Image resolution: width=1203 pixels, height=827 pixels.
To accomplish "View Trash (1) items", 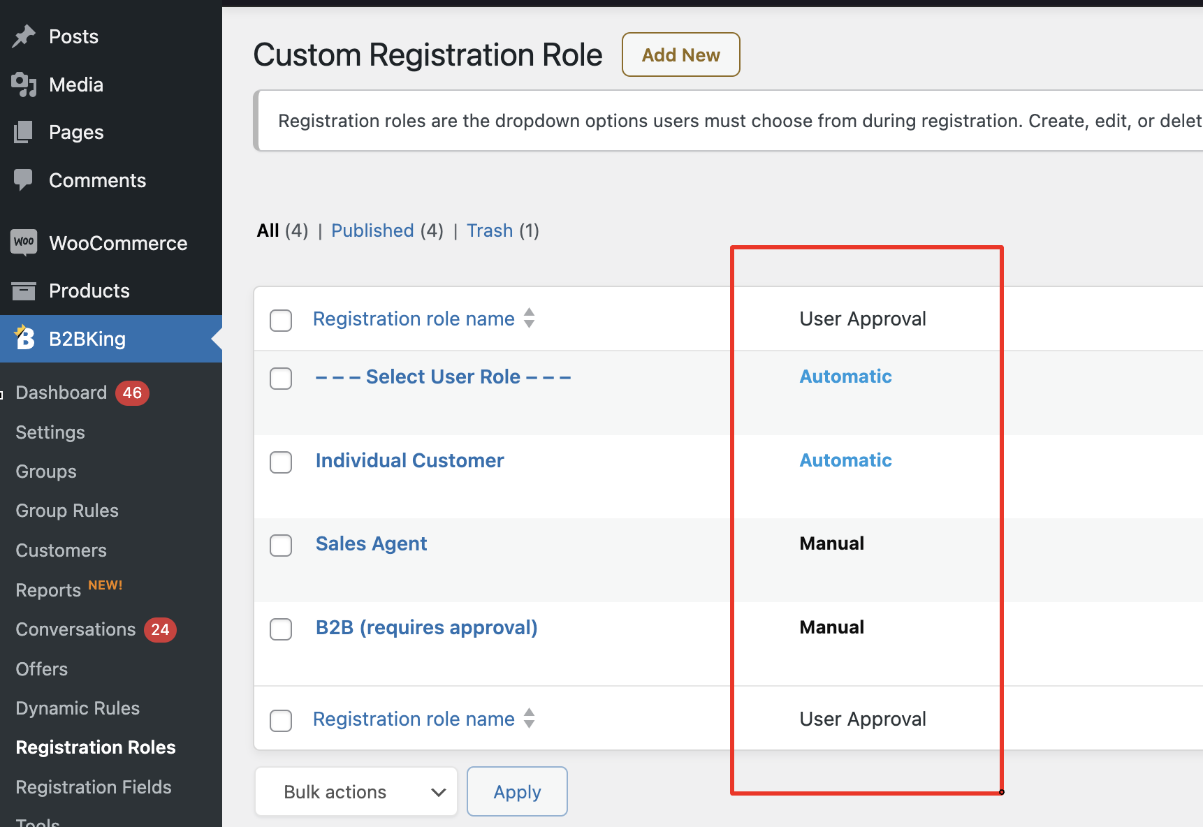I will (503, 230).
